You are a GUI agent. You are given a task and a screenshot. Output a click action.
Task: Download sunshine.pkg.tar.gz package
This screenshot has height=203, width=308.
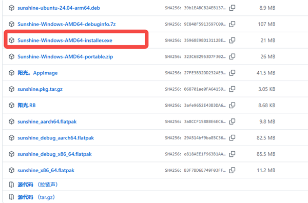40,89
